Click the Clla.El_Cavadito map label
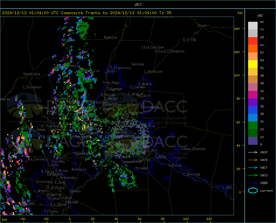276x223 pixels. pyautogui.click(x=170, y=51)
